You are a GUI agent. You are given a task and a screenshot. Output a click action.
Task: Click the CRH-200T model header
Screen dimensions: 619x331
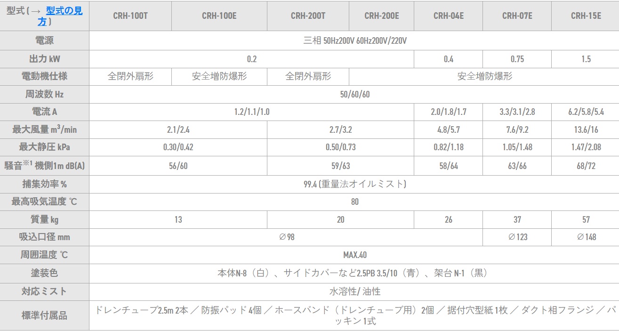point(308,16)
